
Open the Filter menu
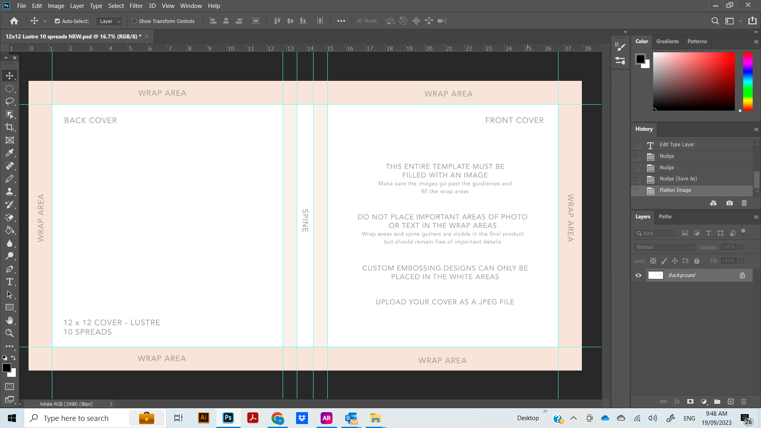(x=136, y=6)
